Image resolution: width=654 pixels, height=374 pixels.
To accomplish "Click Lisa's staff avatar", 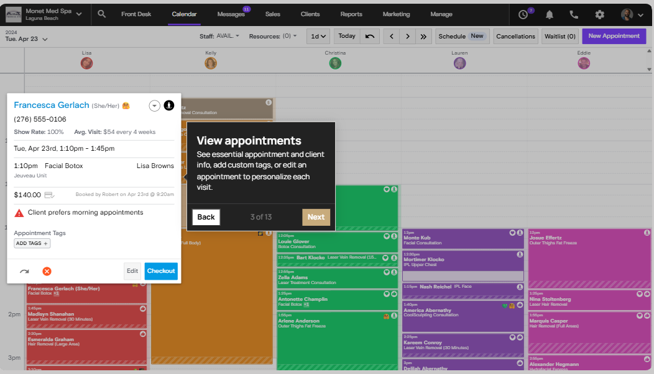I will pyautogui.click(x=87, y=63).
